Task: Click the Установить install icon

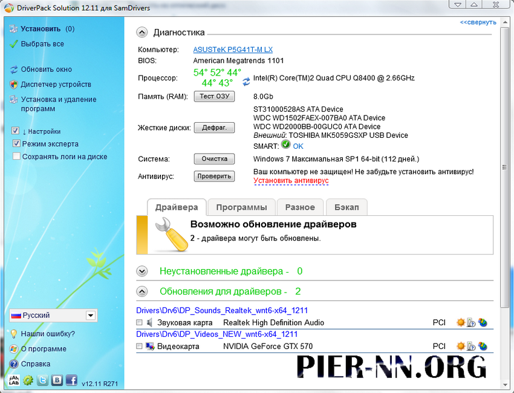Action: coord(14,29)
